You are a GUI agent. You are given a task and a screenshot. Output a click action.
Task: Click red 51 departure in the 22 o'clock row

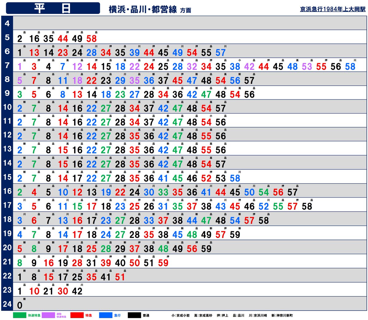(120, 277)
